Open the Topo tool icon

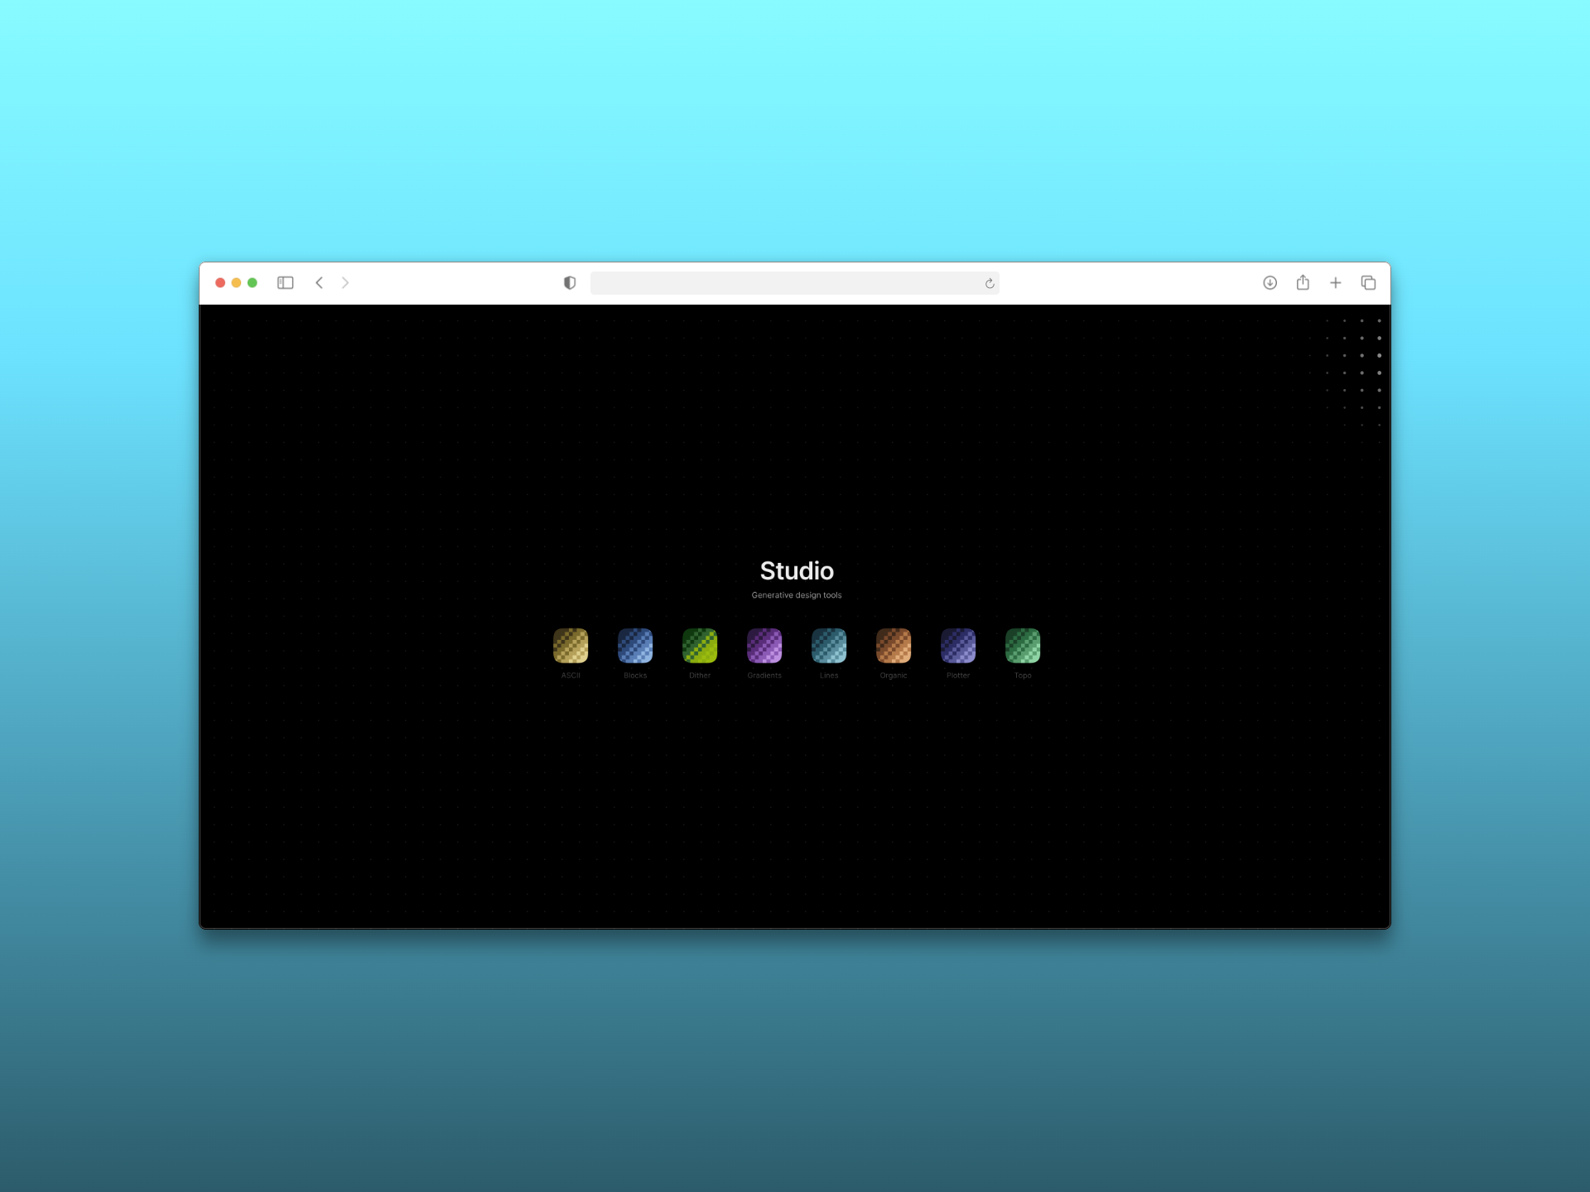[x=1023, y=646]
